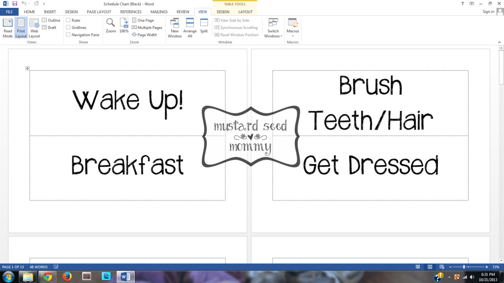Viewport: 504px width, 283px height.
Task: Switch to Read Mode view
Action: pos(8,28)
